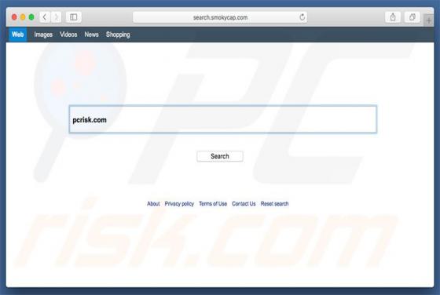
Task: Click the search.smokycap.com address bar
Action: pos(220,17)
